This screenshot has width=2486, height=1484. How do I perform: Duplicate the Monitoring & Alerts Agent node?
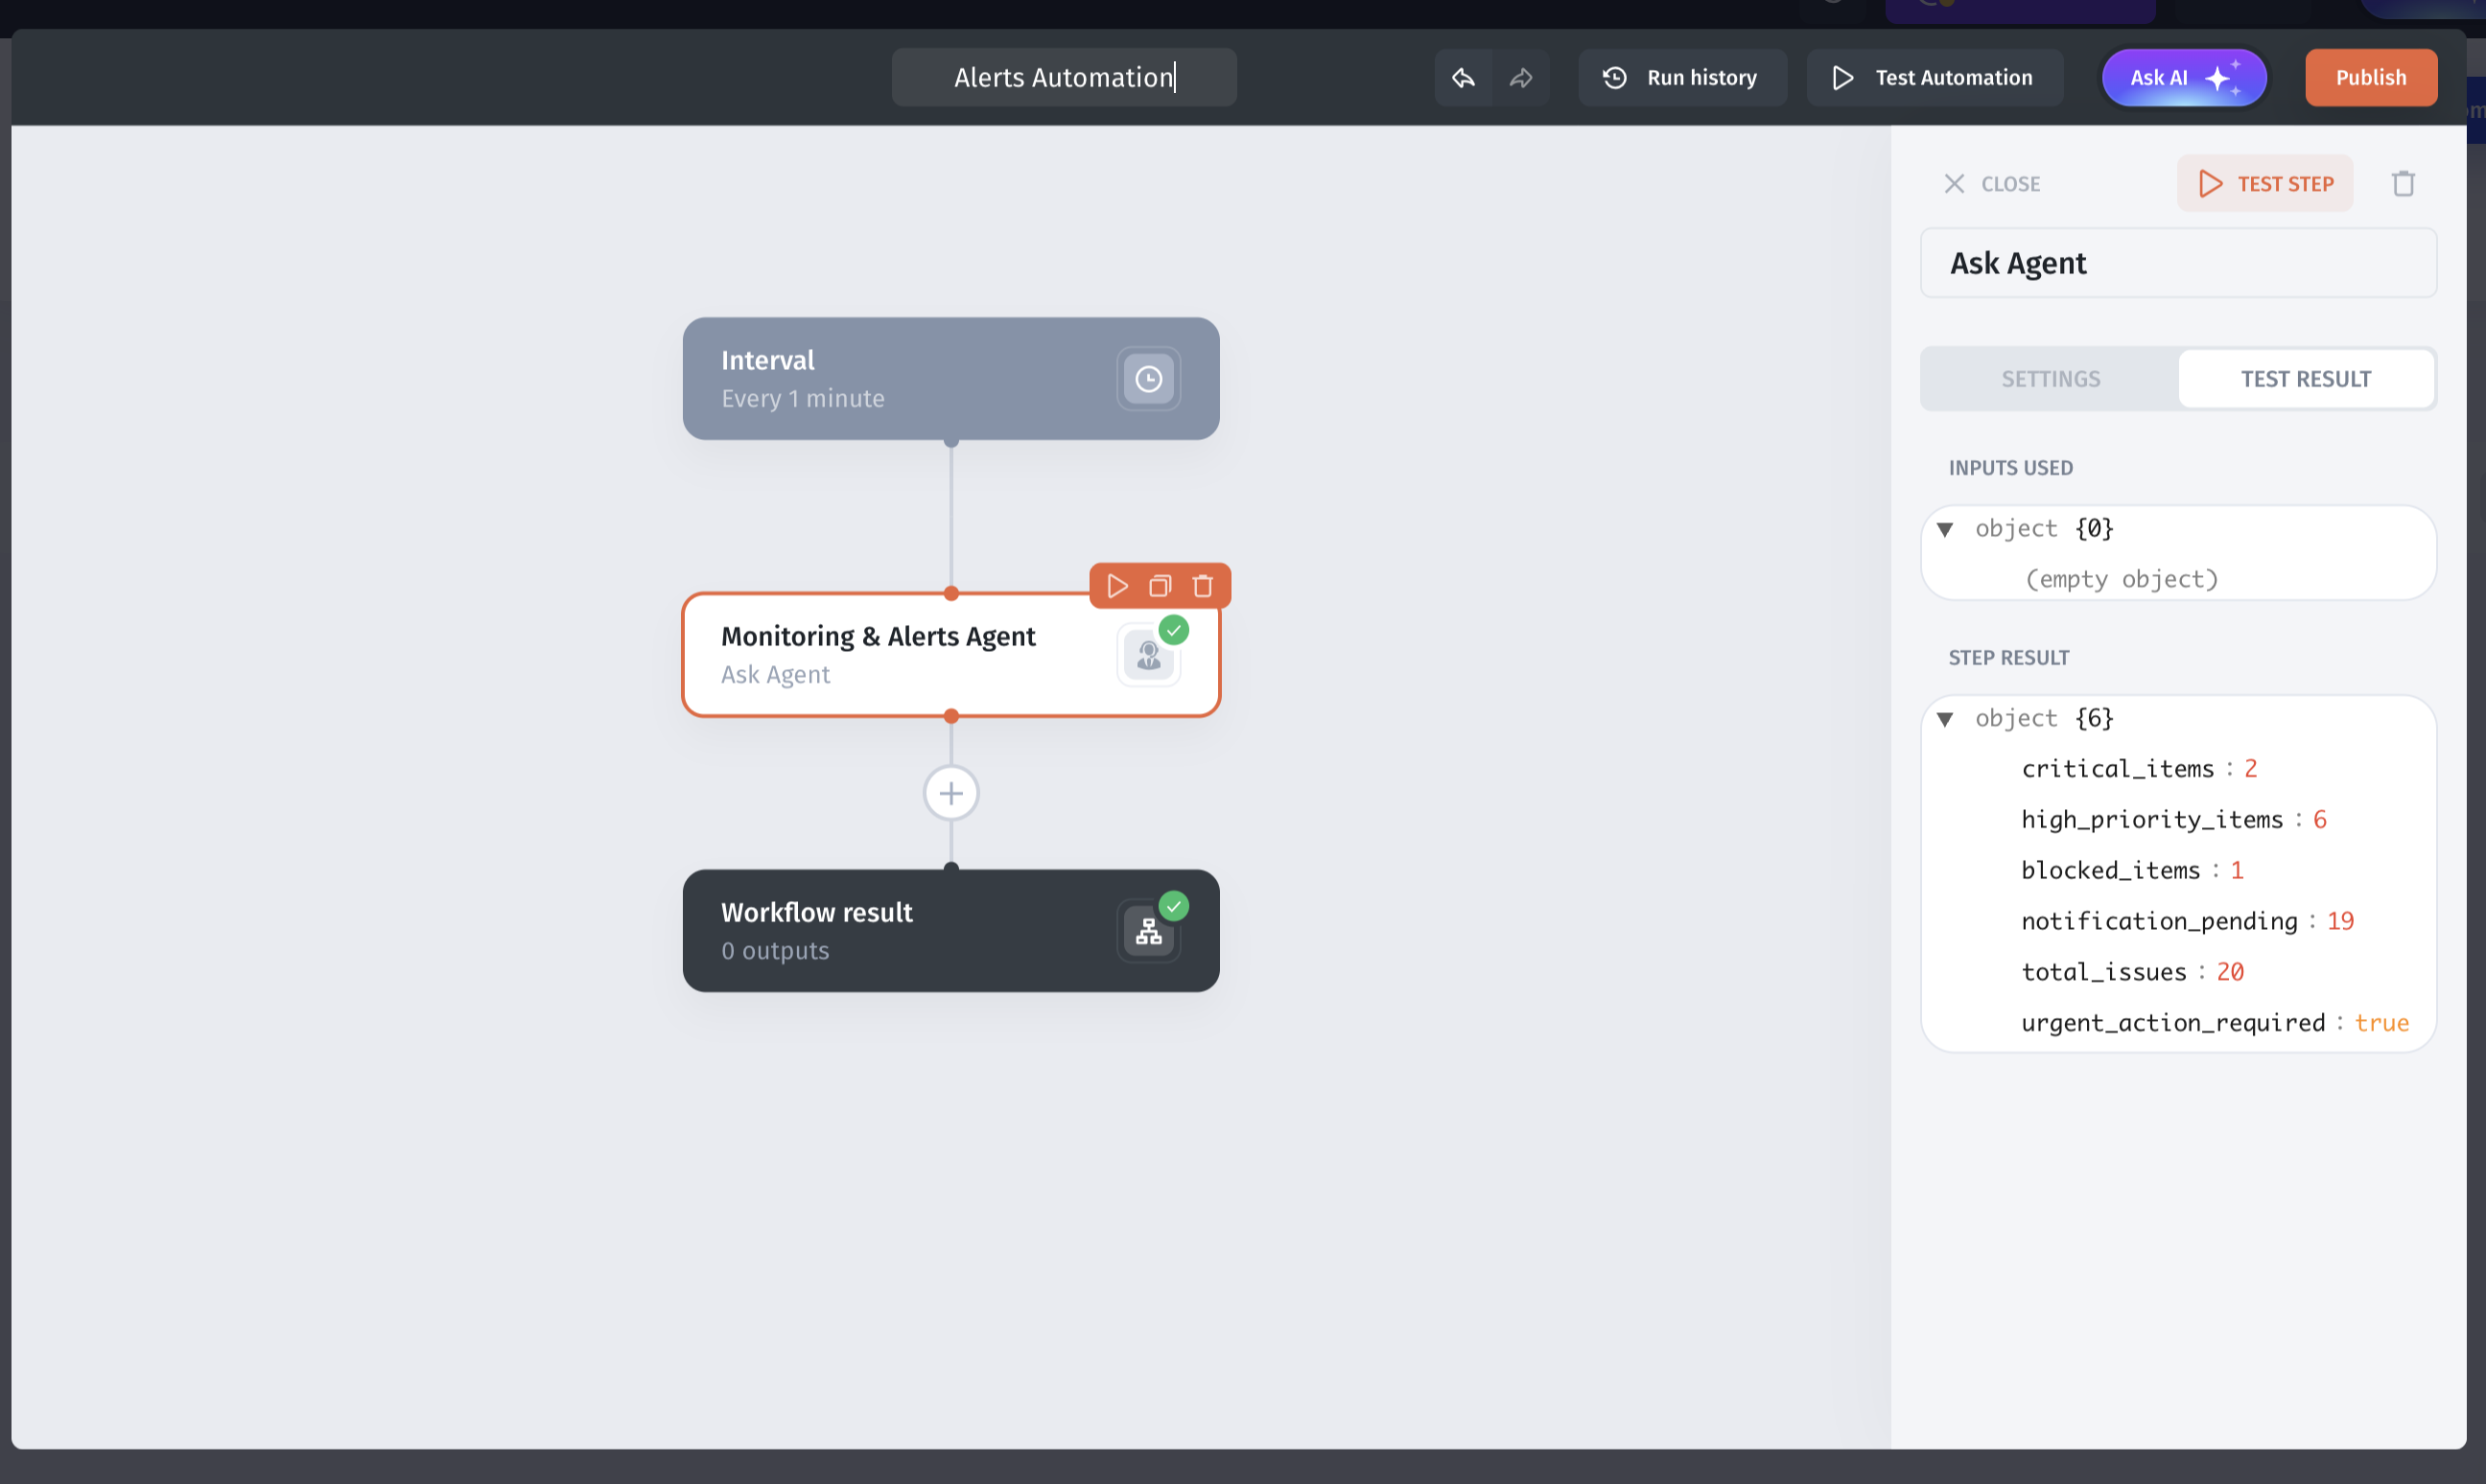pyautogui.click(x=1160, y=586)
